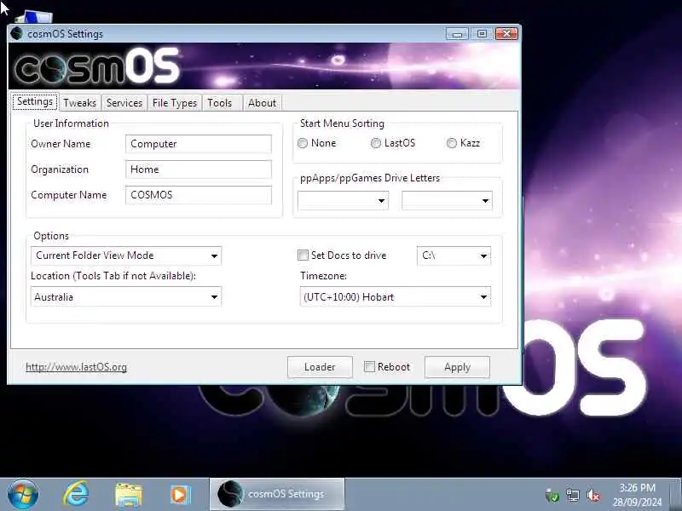Close the cosmOS Settings window
The width and height of the screenshot is (682, 511).
(506, 34)
